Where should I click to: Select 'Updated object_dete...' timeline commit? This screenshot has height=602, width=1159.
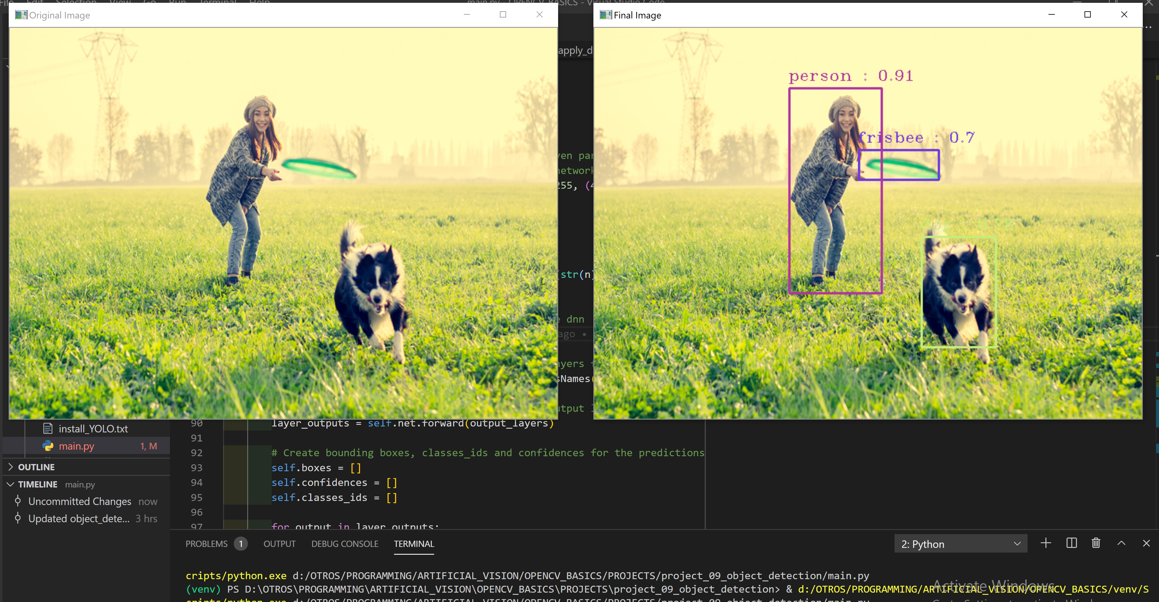tap(79, 519)
